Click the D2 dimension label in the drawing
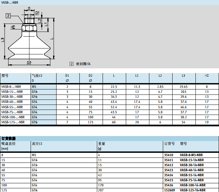The height and width of the screenshot is (192, 219). point(29,63)
